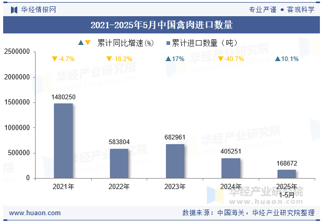This screenshot has height=223, width=322.
Task: Click the -4.7% growth label
Action: click(66, 59)
